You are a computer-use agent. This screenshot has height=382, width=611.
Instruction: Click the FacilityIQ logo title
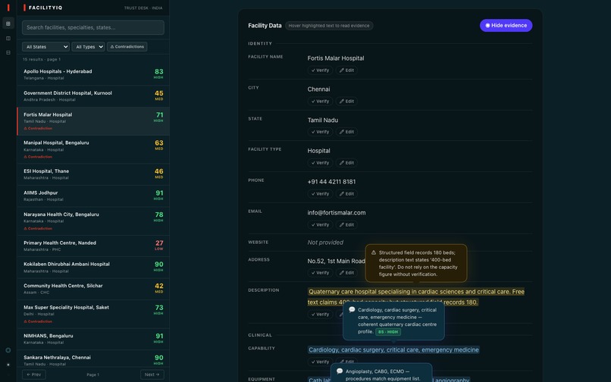click(45, 8)
